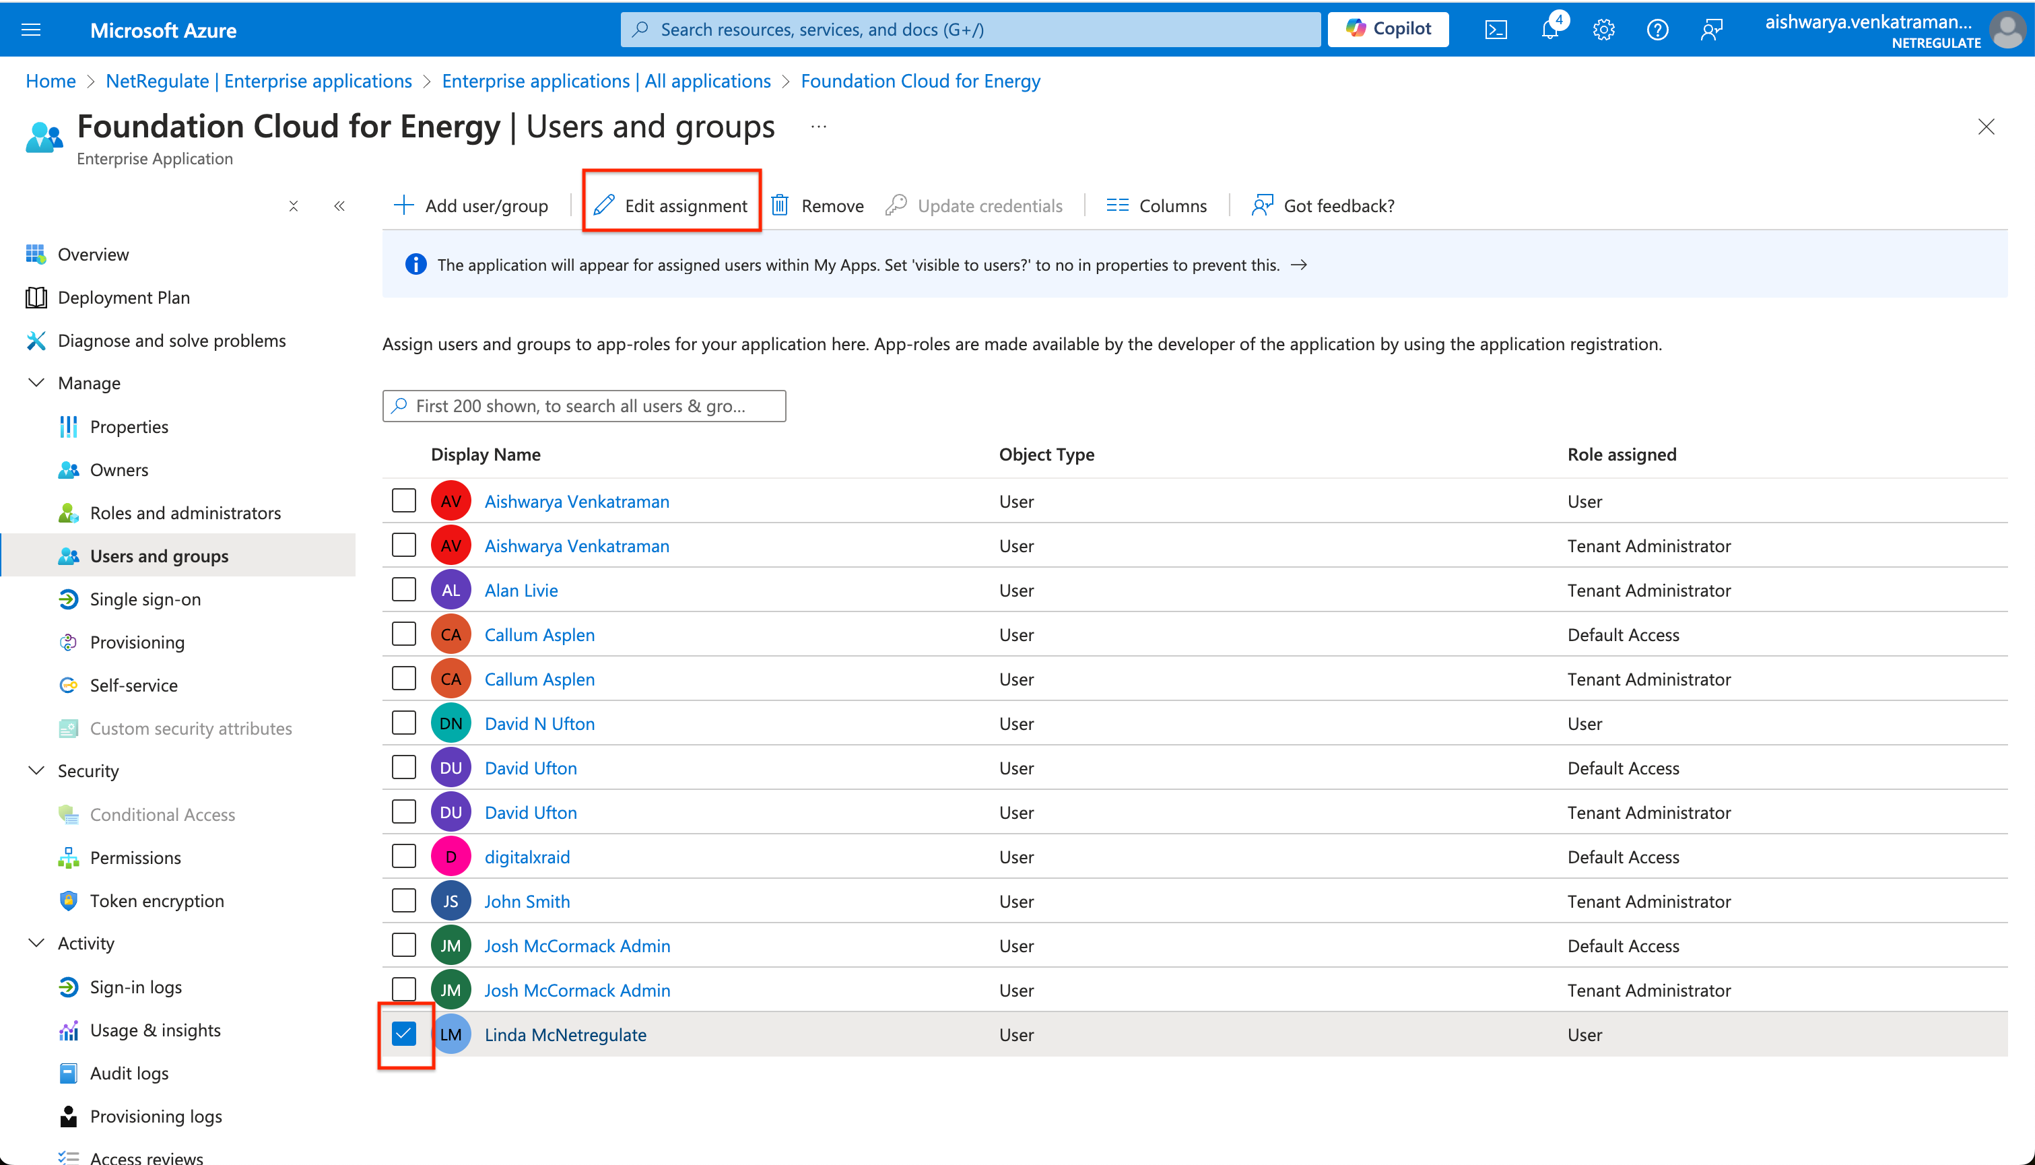Image resolution: width=2035 pixels, height=1165 pixels.
Task: Open the hamburger portal menu
Action: pos(31,30)
